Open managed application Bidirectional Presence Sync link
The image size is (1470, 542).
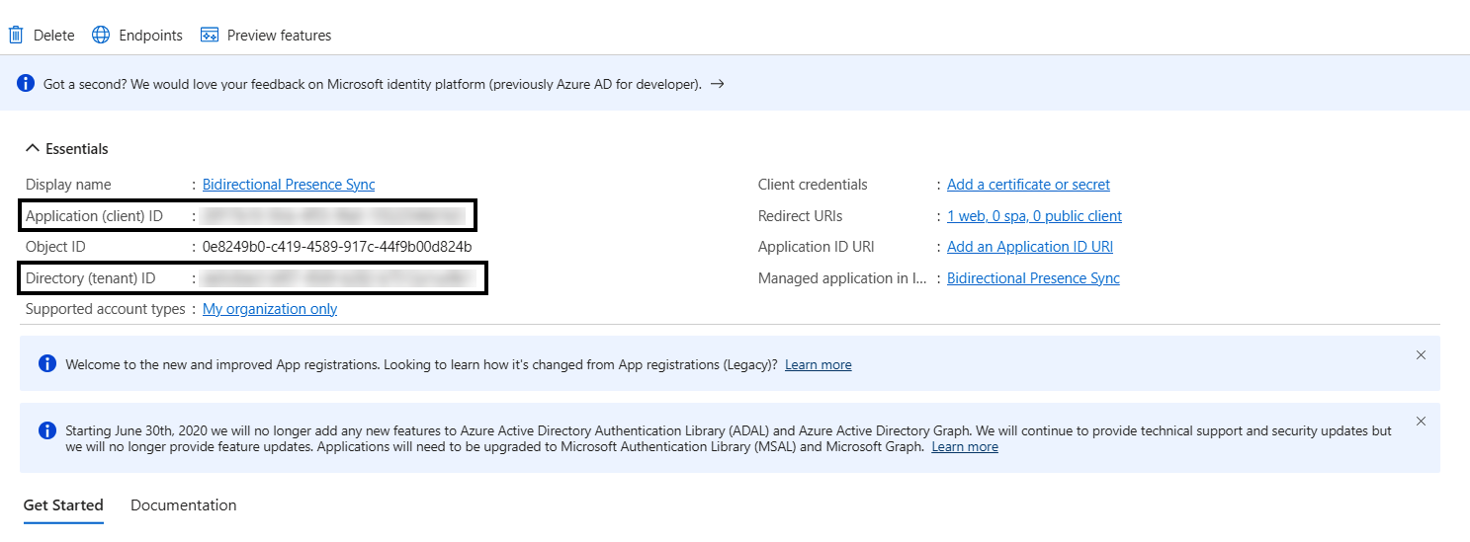coord(1033,278)
